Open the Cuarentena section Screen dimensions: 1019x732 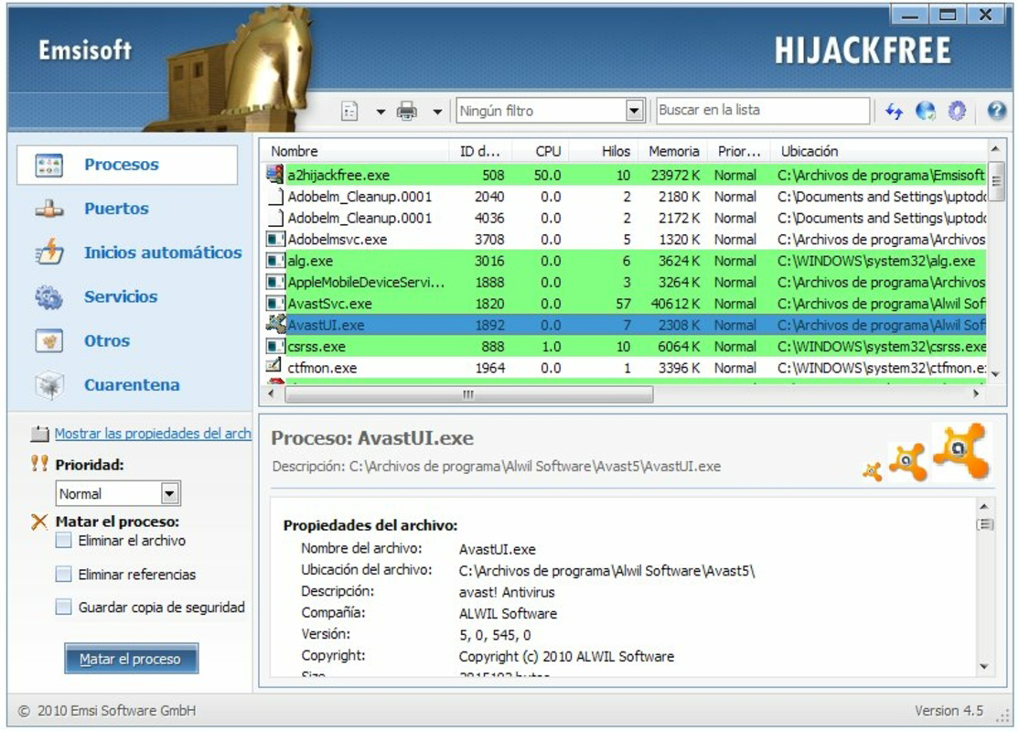point(132,385)
